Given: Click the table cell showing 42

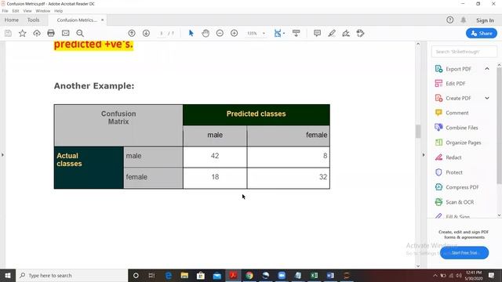Looking at the screenshot, I should pyautogui.click(x=215, y=156).
